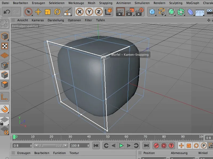Click the Record Active Objects key button

click(156, 145)
